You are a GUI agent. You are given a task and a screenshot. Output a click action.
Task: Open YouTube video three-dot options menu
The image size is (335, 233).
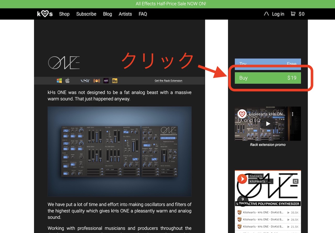pos(293,114)
